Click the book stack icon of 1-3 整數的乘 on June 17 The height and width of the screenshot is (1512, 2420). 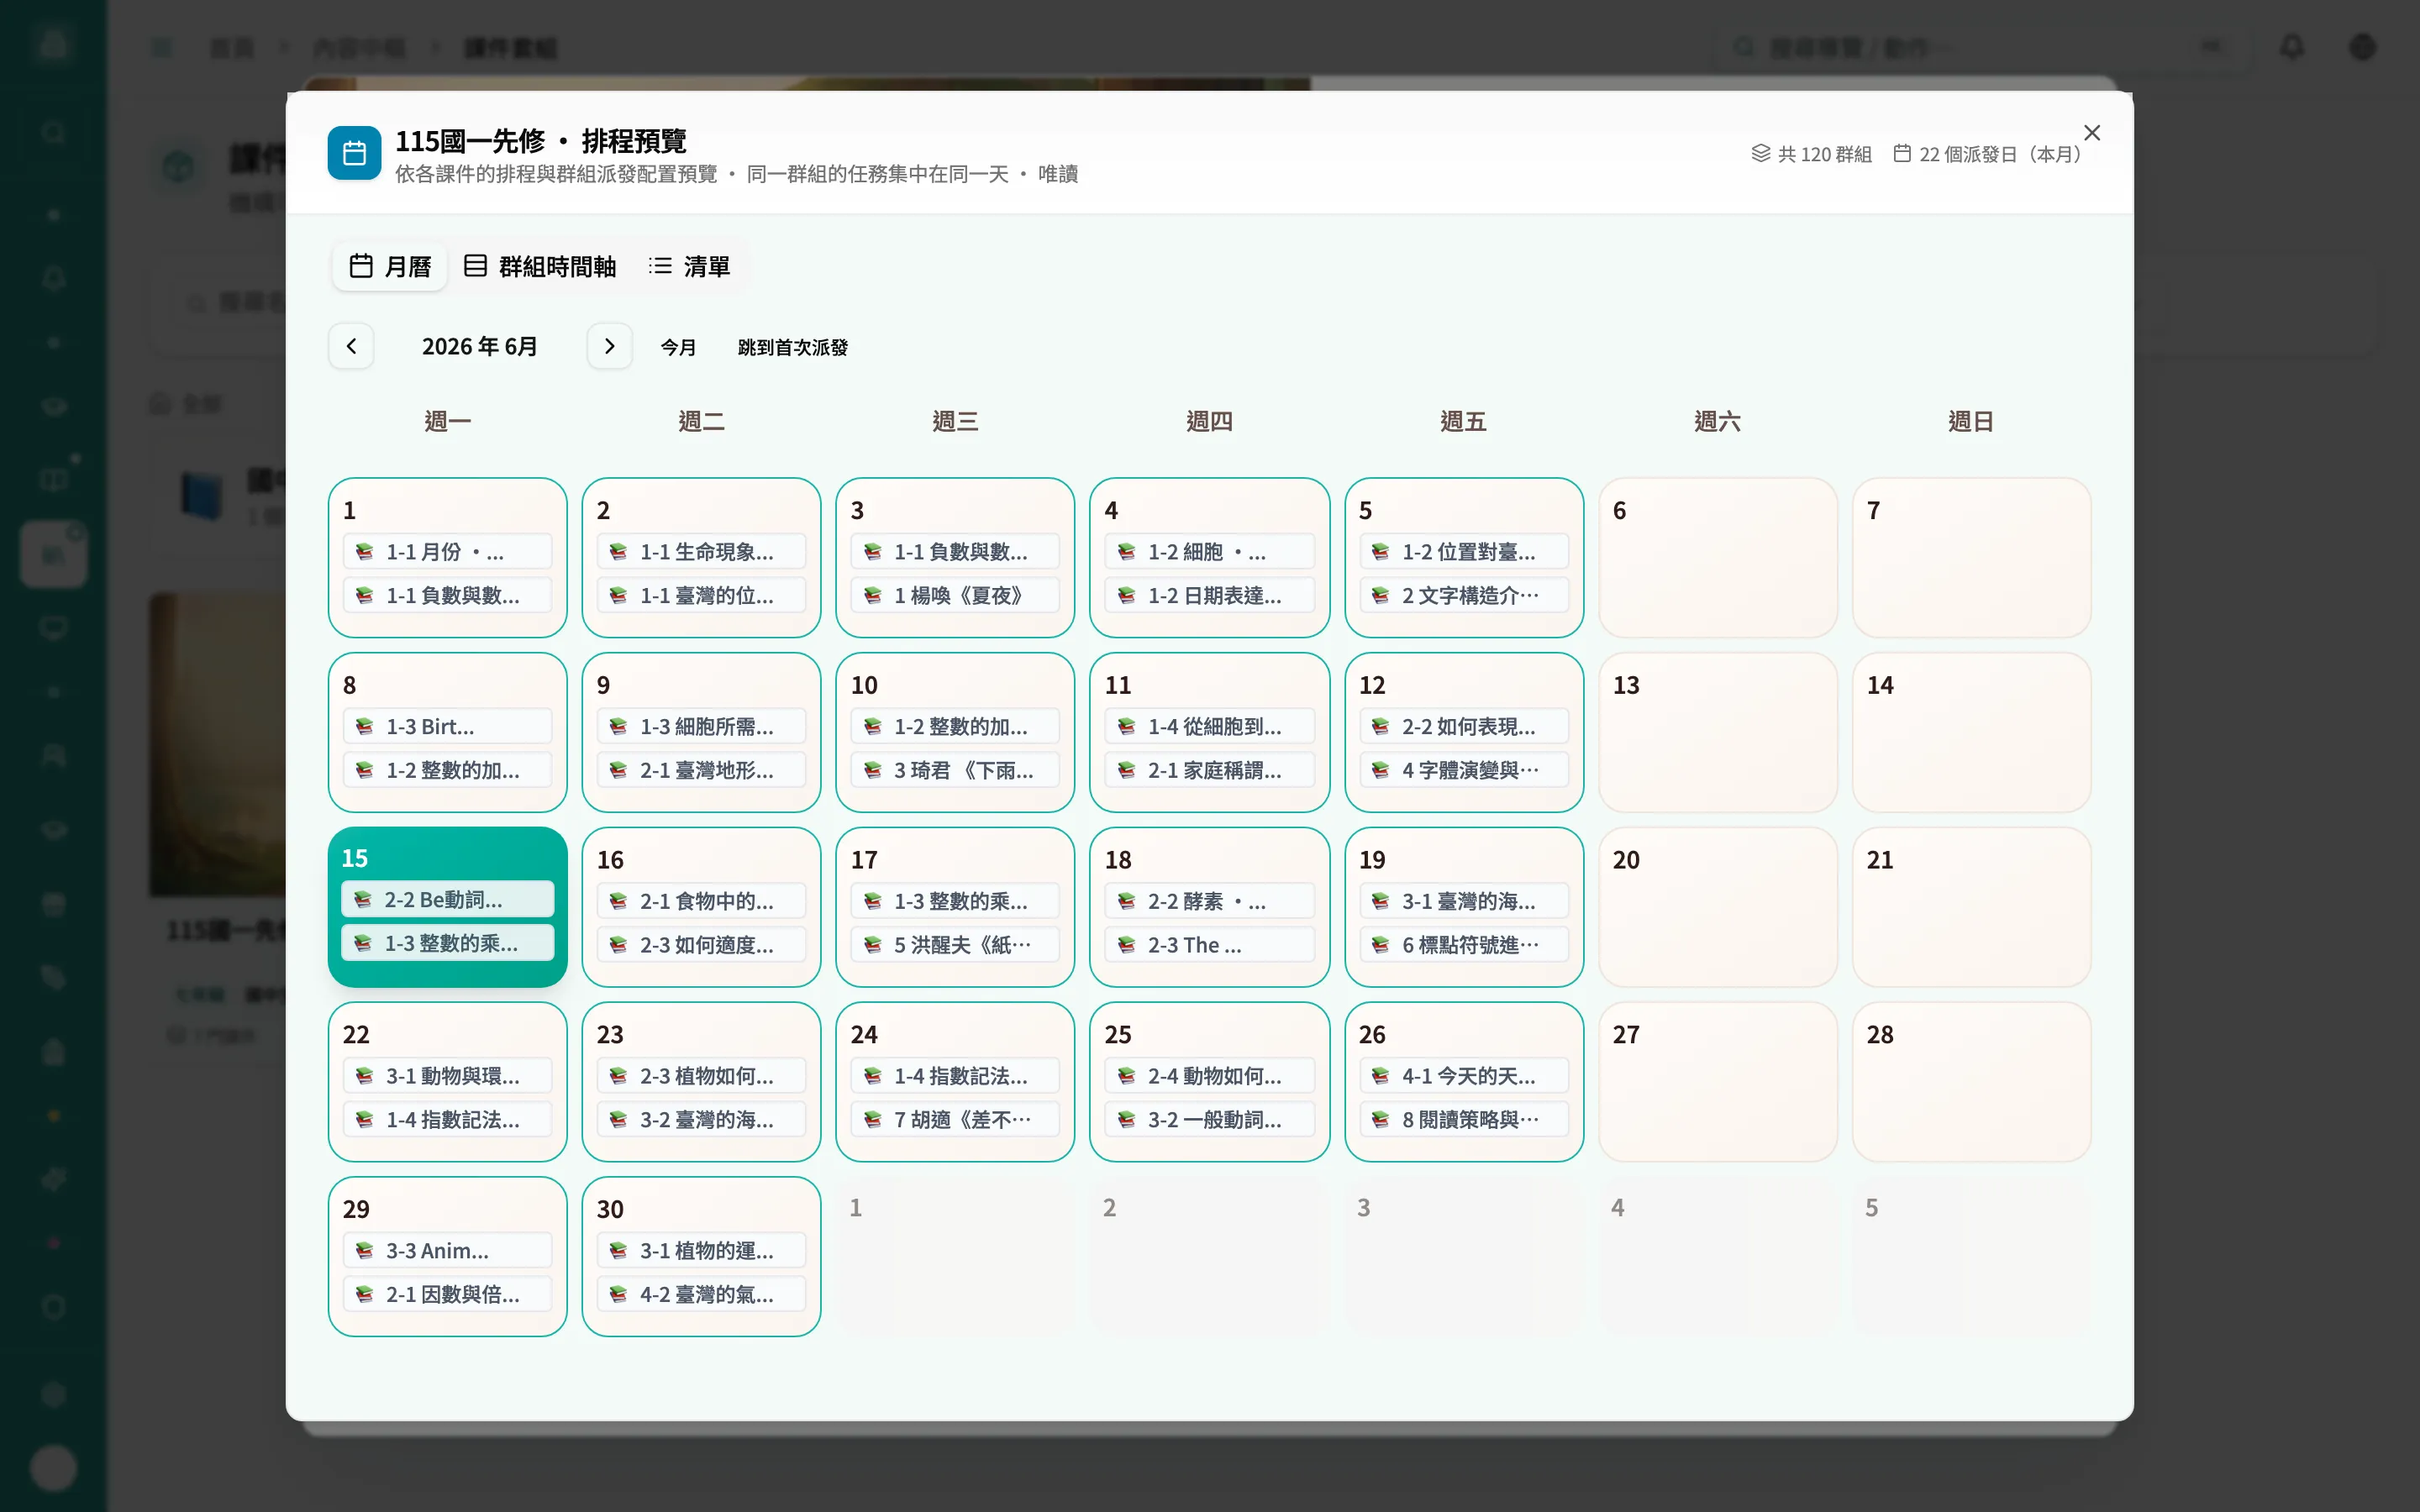[872, 901]
